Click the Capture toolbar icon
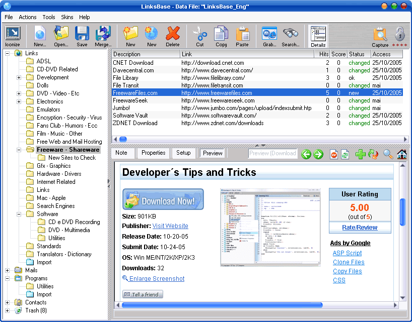The width and height of the screenshot is (412, 322). point(380,34)
